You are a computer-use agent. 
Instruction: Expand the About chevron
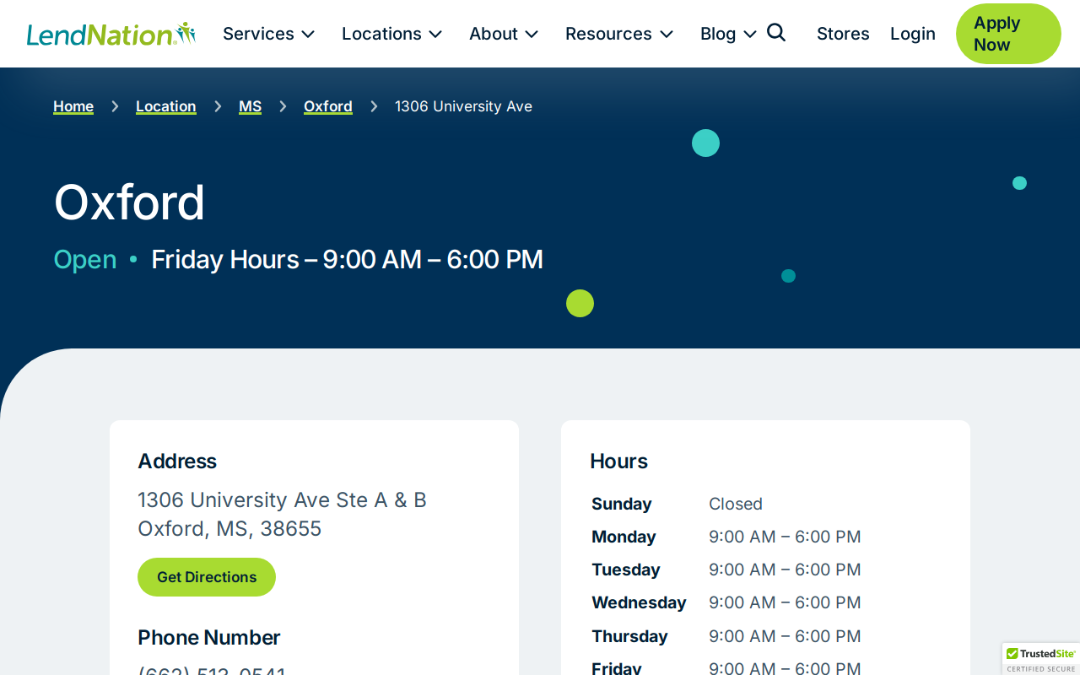click(x=532, y=35)
